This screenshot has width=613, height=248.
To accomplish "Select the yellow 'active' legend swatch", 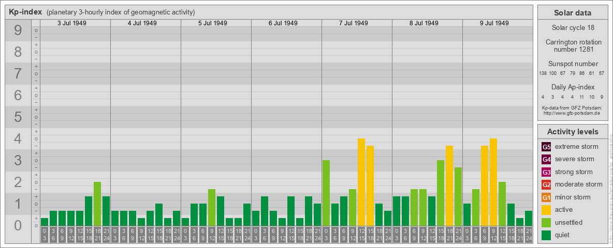I will pos(546,210).
